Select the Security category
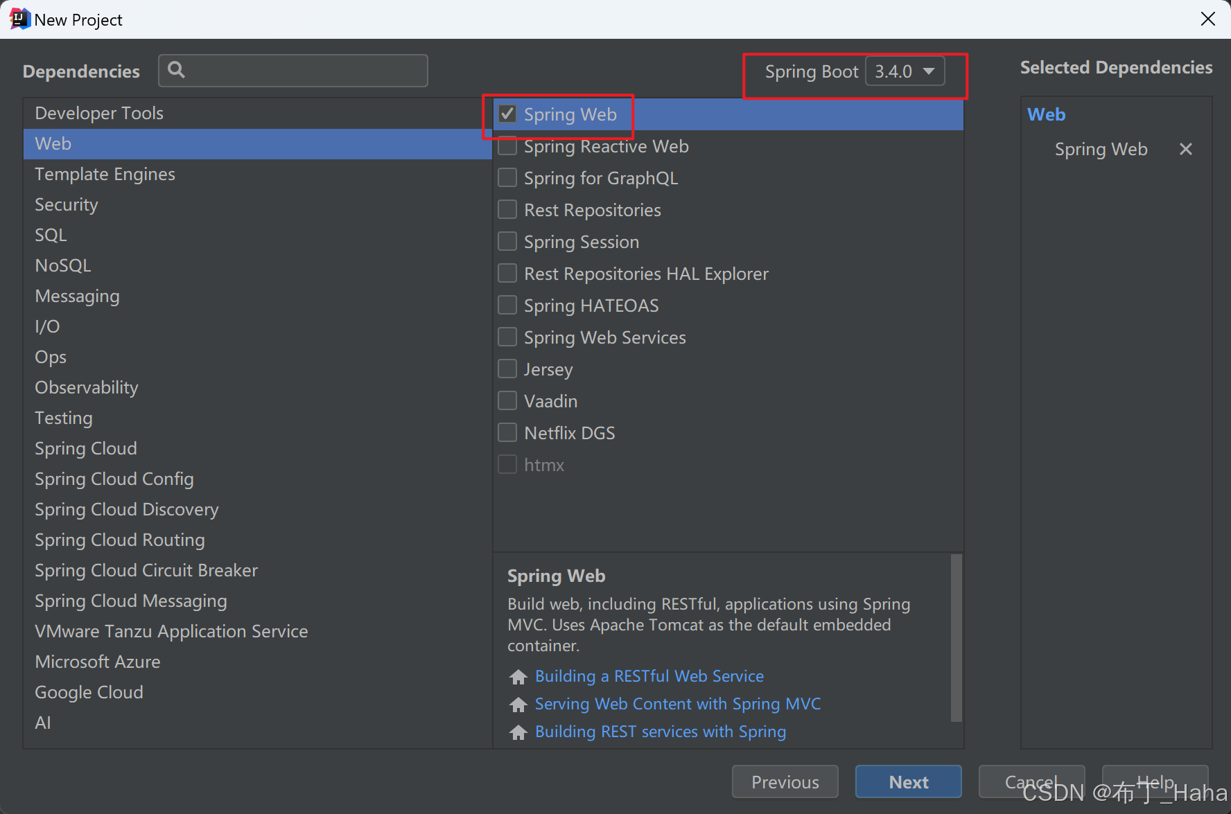Image resolution: width=1231 pixels, height=814 pixels. point(257,204)
